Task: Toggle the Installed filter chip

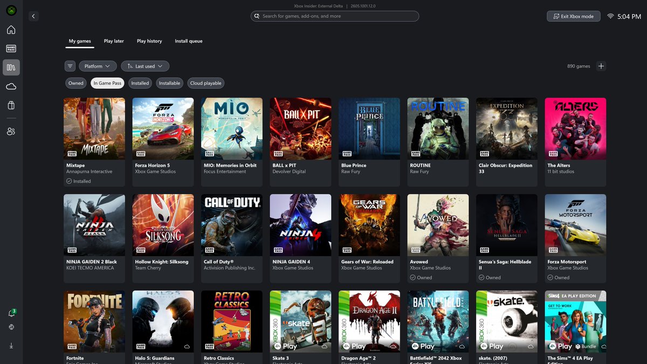Action: coord(140,83)
